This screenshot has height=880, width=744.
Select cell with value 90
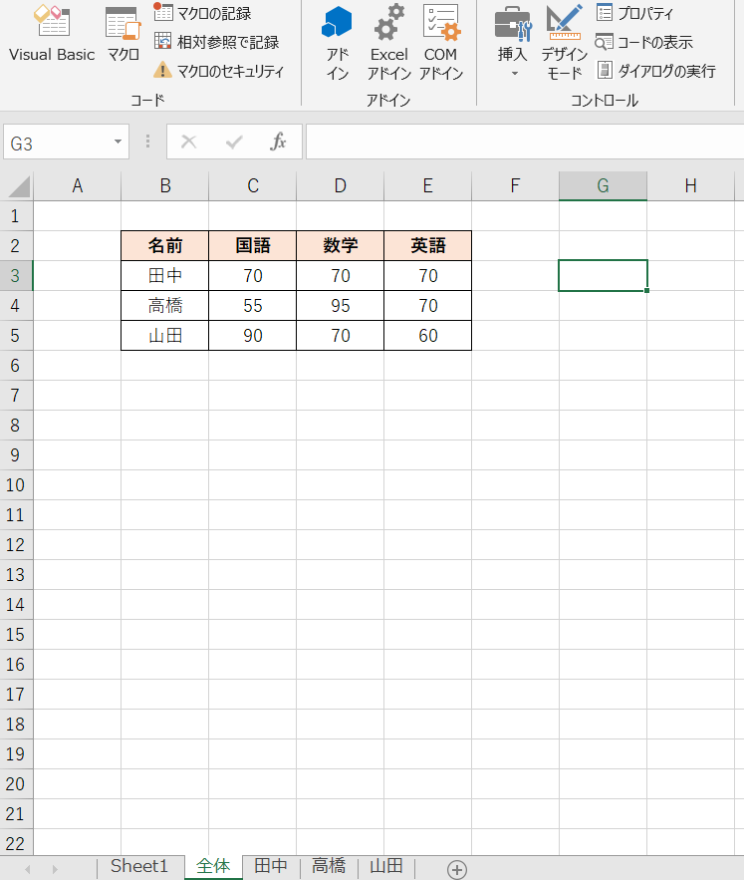tap(253, 336)
